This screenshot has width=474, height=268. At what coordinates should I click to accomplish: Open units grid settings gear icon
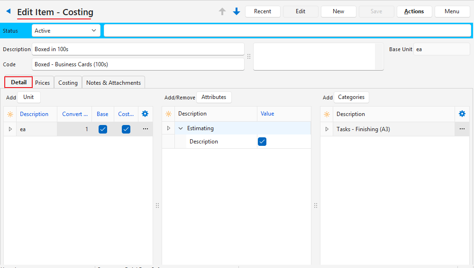point(145,114)
